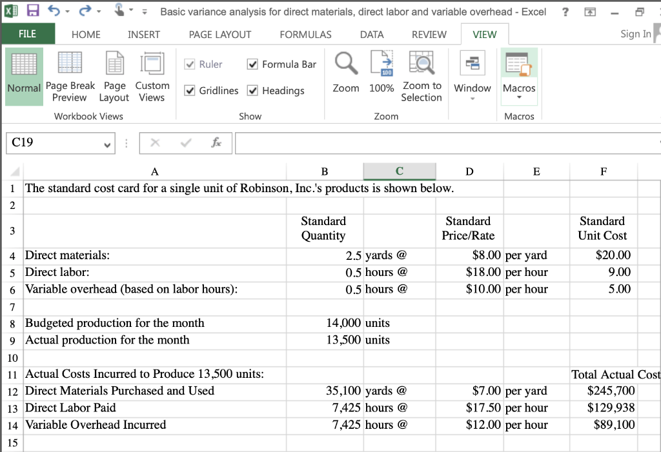Select column A header

click(x=155, y=171)
